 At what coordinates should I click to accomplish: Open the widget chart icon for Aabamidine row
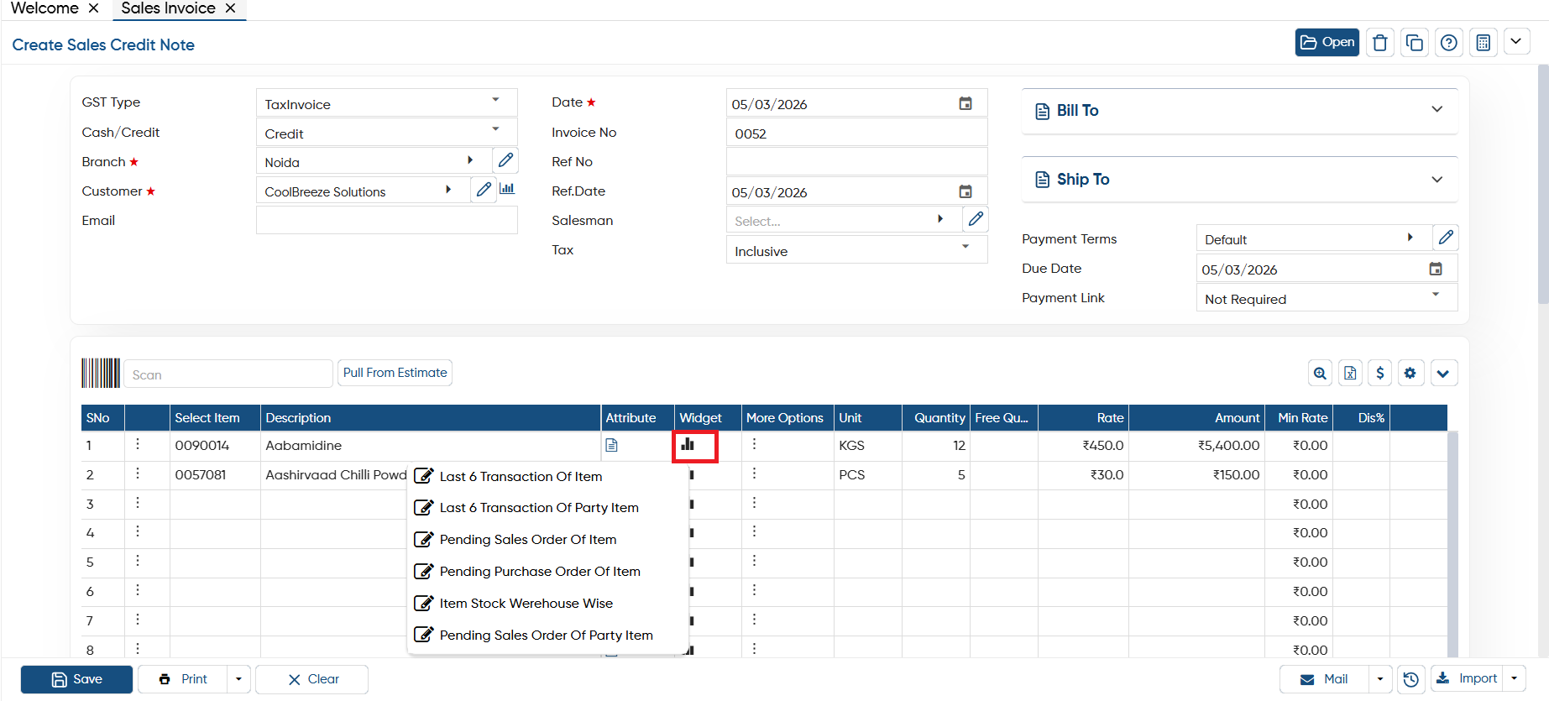[688, 445]
